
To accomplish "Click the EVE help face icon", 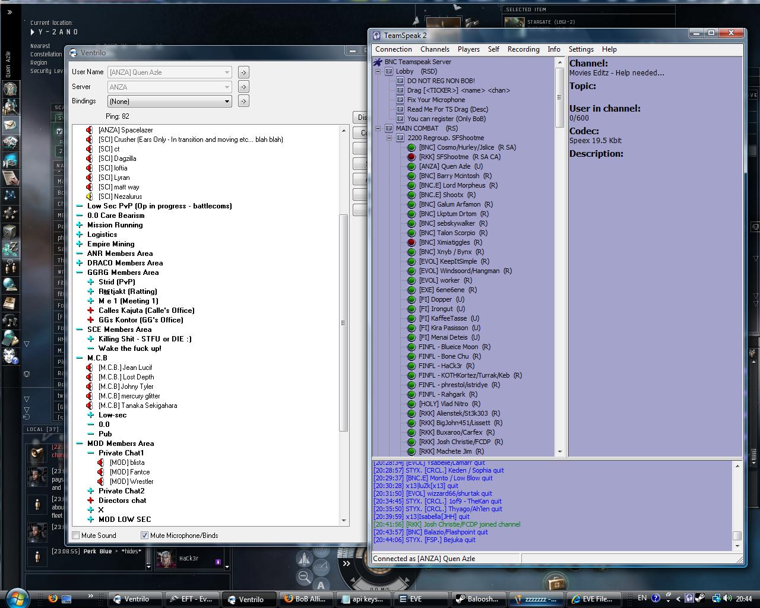I will click(11, 356).
